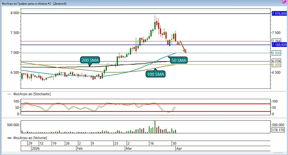288x155 pixels.
Task: Select the 50 SMA callout label
Action: click(179, 60)
